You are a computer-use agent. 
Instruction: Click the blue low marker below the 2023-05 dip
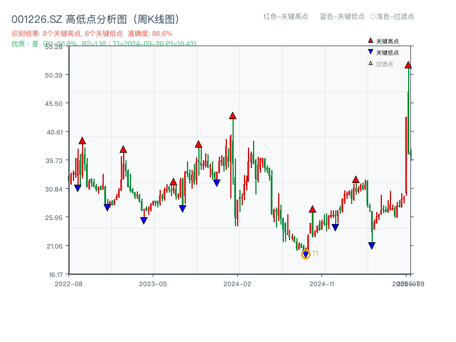tap(144, 220)
